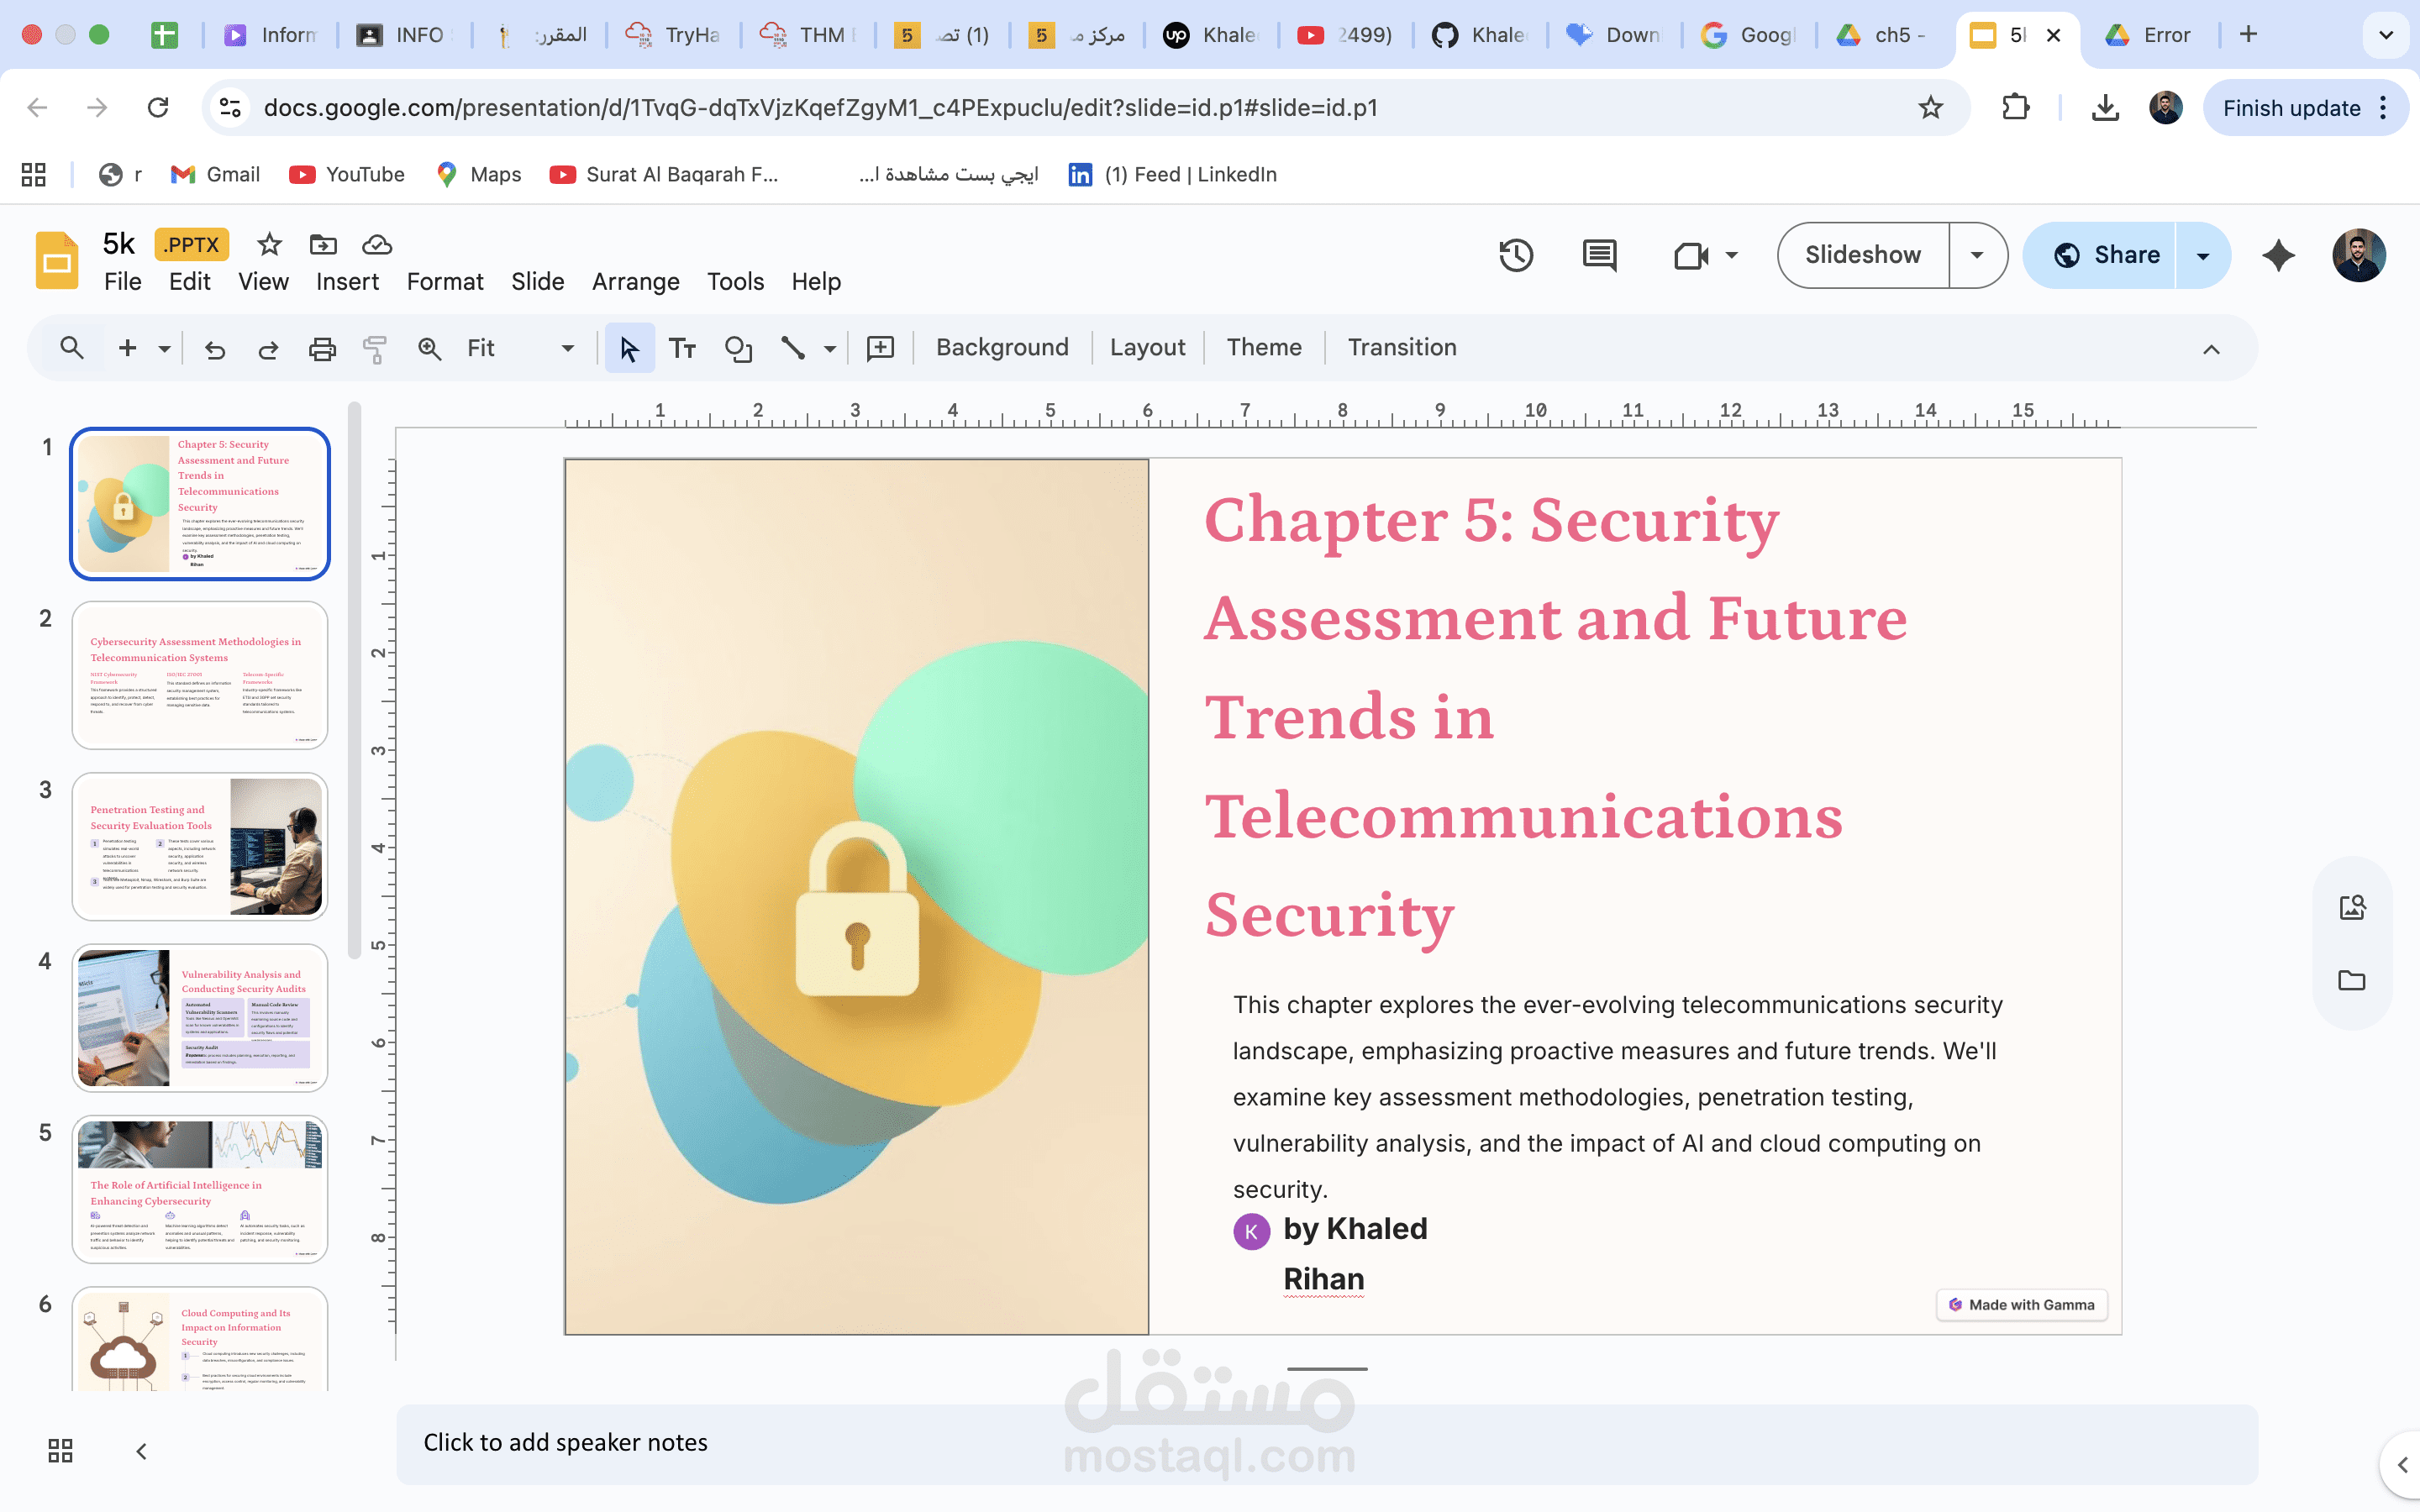Click the Gemini sparkle icon
The image size is (2420, 1512).
[2278, 255]
